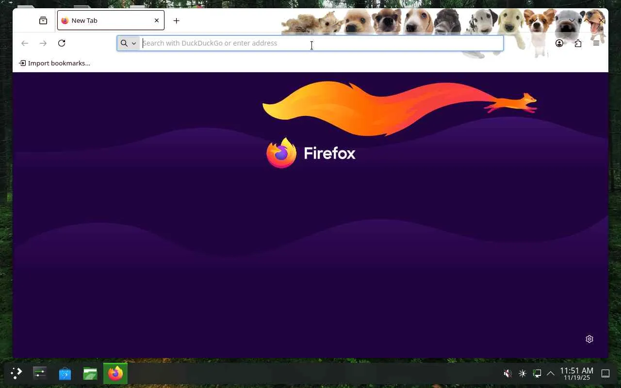Viewport: 621px width, 388px height.
Task: Open the Firefox hamburger application menu
Action: (x=596, y=43)
